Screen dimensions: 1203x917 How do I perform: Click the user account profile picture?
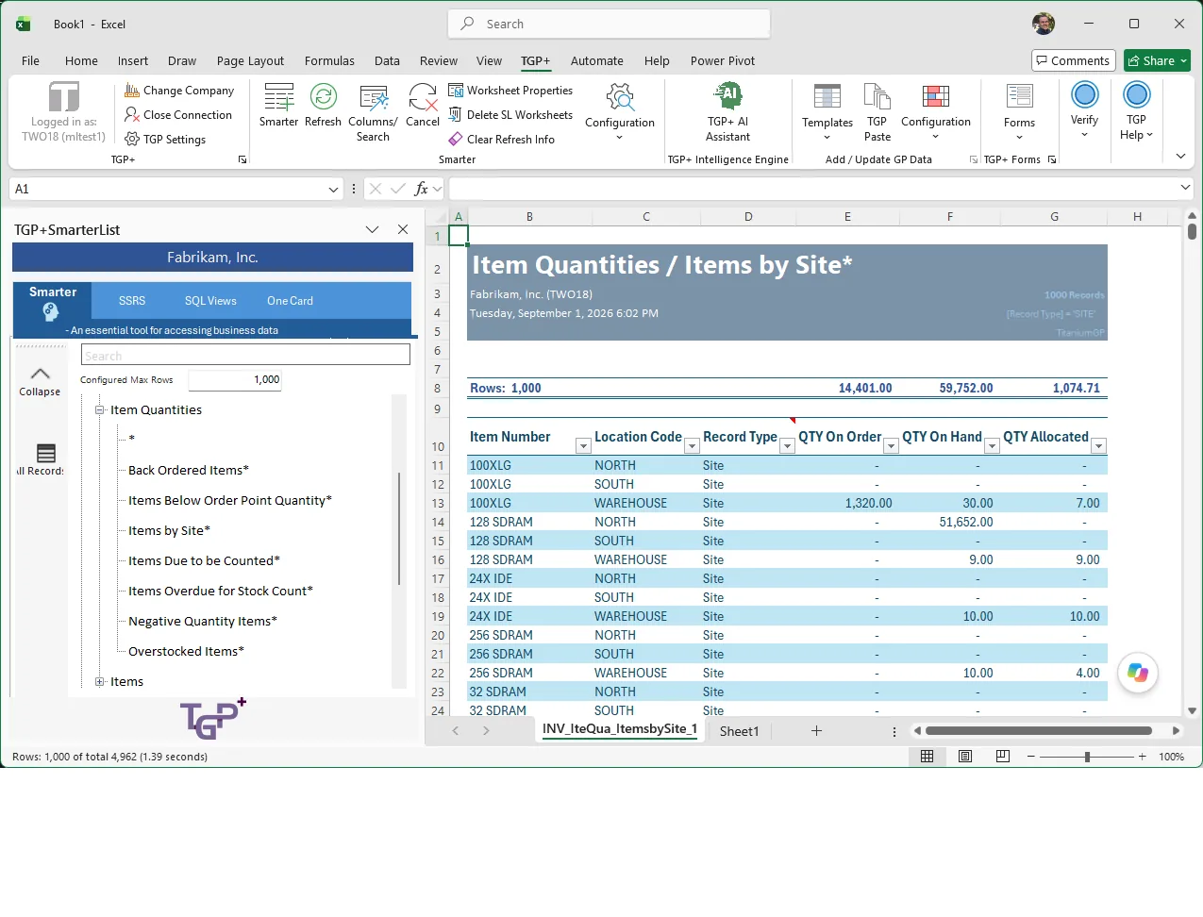(x=1043, y=24)
